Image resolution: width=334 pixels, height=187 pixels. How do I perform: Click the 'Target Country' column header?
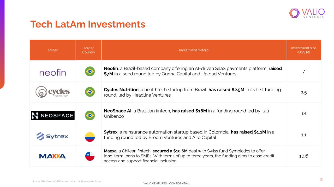89,50
